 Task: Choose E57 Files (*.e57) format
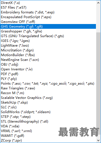(48, 8)
